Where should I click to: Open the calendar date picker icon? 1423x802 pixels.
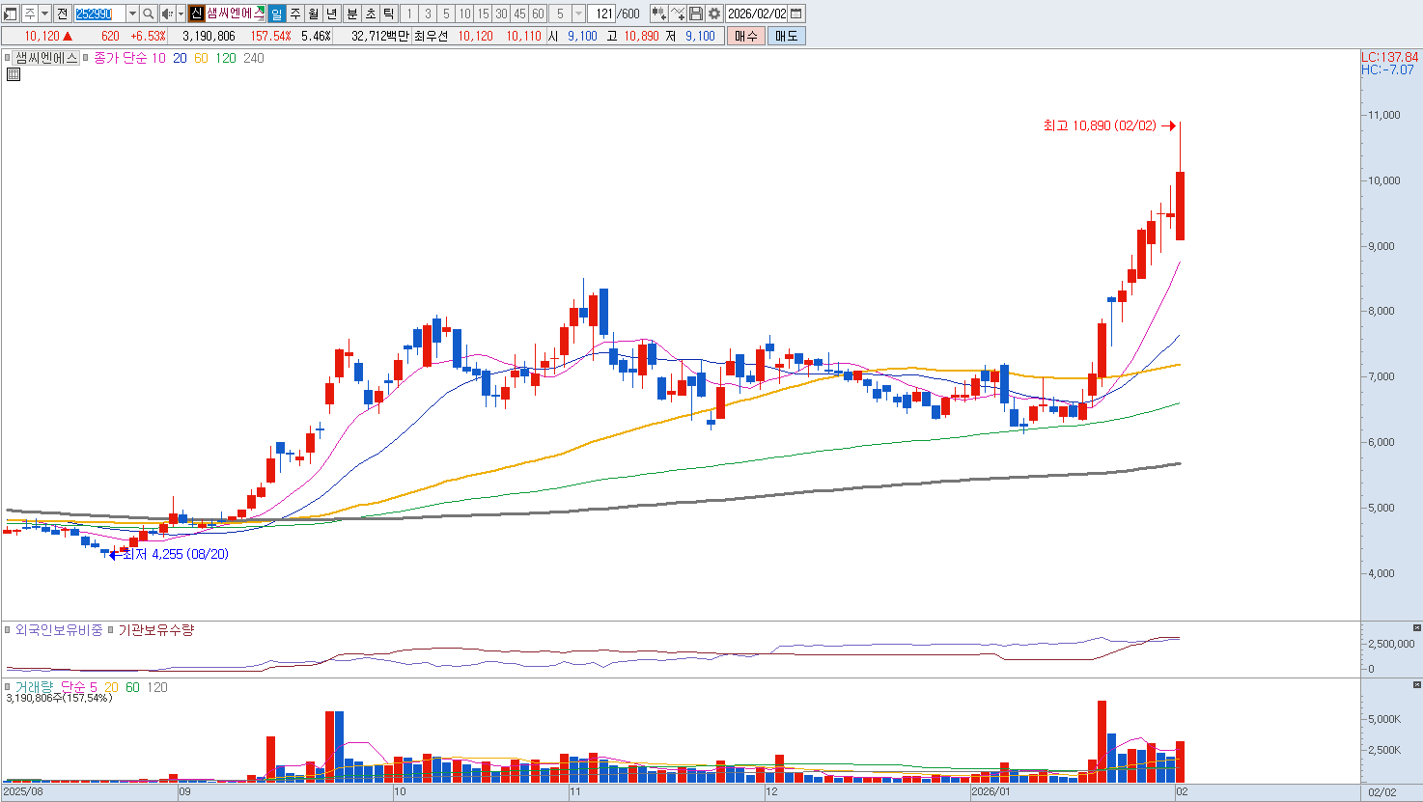click(796, 14)
